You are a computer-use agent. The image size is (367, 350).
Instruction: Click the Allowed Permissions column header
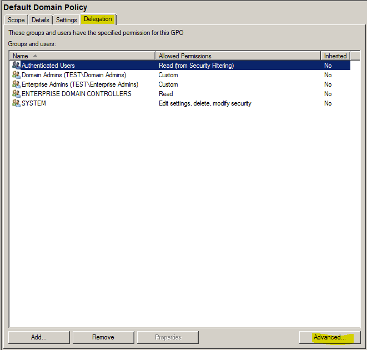(x=238, y=56)
